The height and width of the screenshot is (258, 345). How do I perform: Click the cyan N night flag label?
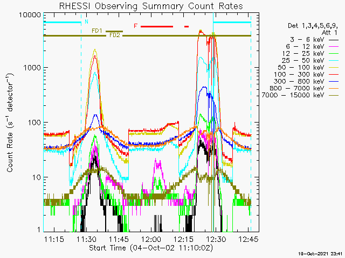(x=86, y=21)
